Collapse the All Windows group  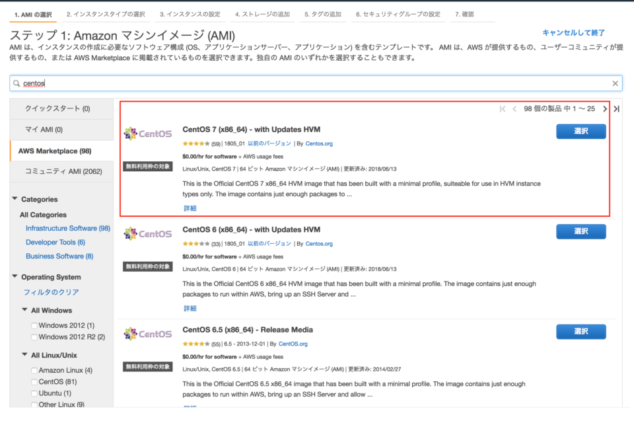point(24,310)
